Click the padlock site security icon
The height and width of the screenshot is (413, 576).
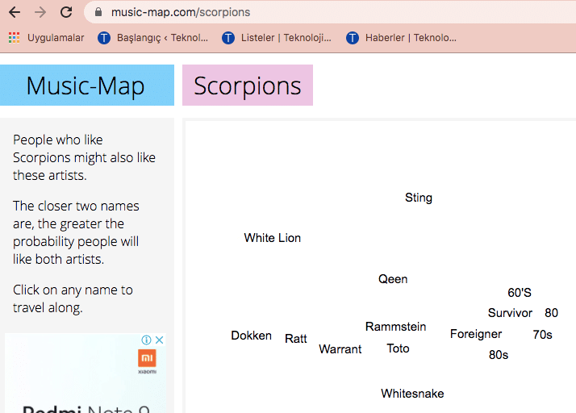(98, 12)
